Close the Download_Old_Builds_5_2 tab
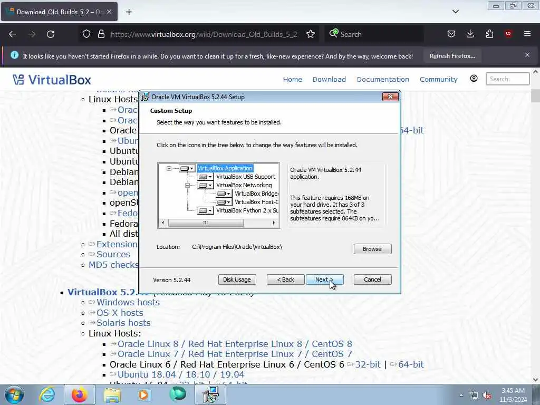This screenshot has width=540, height=405. pos(109,12)
